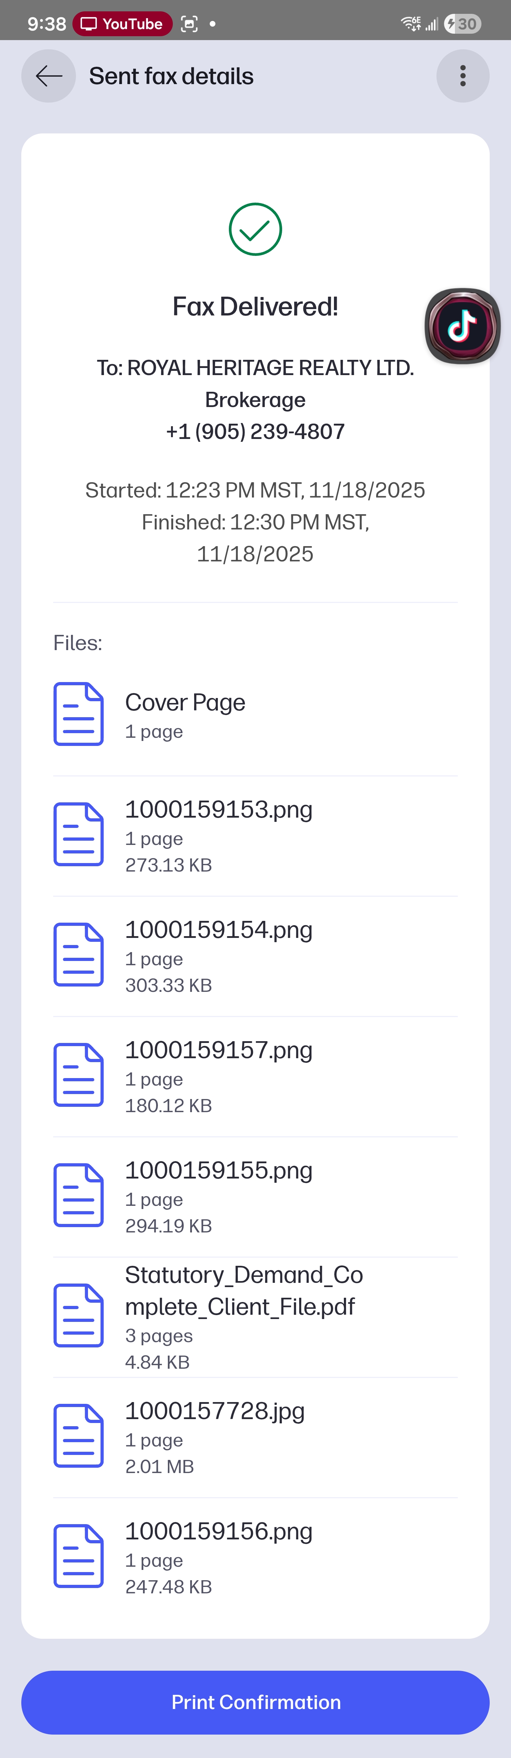511x1758 pixels.
Task: Tap the Cover Page document icon
Action: coord(78,714)
